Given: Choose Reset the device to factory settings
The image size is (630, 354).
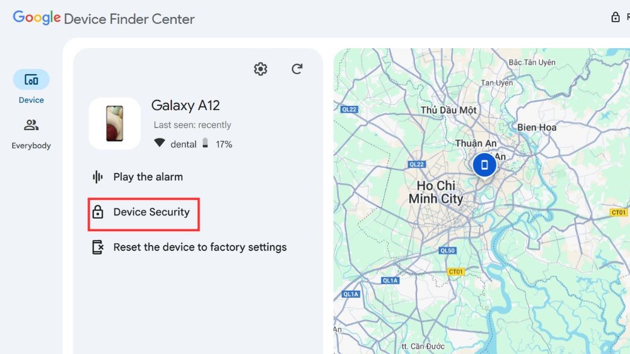Looking at the screenshot, I should point(200,247).
